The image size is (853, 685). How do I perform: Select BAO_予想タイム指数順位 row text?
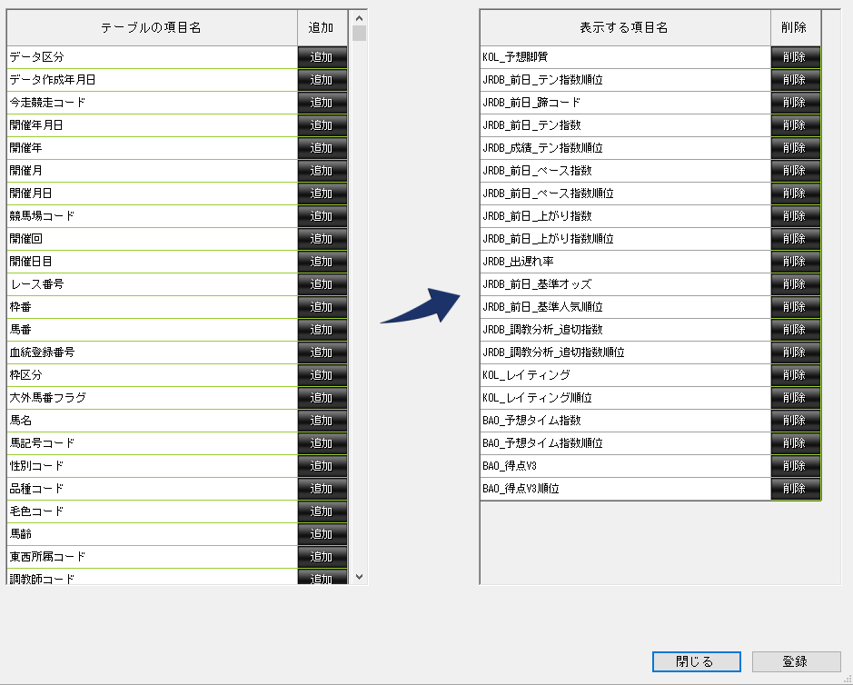tap(542, 443)
